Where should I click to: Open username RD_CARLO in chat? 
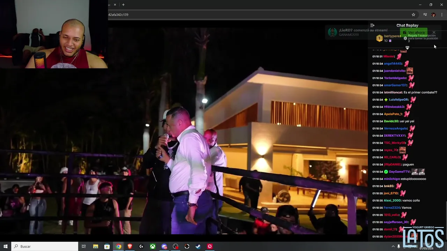(392, 157)
